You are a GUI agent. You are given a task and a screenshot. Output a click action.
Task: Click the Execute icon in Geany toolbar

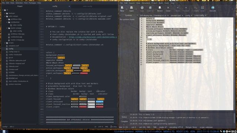click(213, 8)
